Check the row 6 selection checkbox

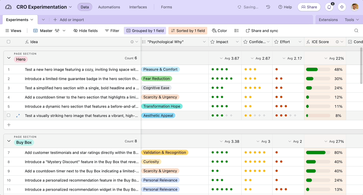(9, 115)
